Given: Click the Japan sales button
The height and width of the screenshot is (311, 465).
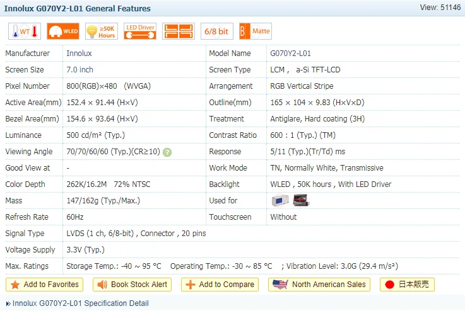Looking at the screenshot, I should pos(407,285).
